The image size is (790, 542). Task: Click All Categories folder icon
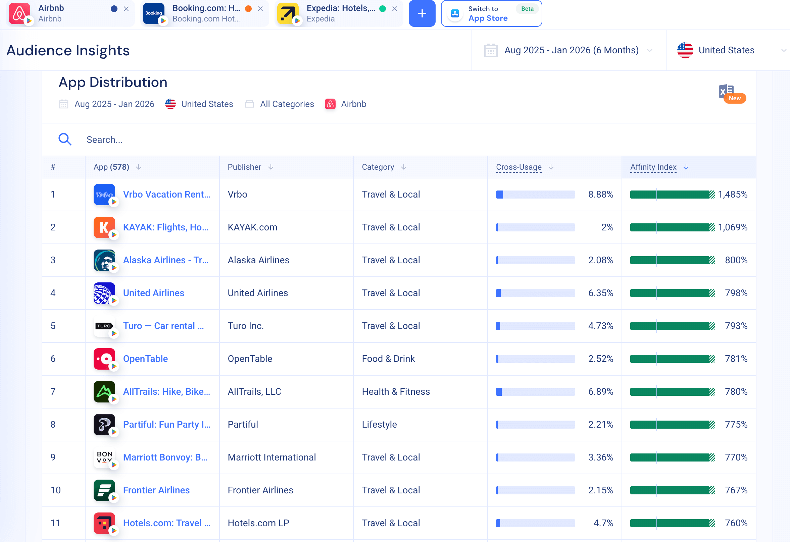(249, 104)
